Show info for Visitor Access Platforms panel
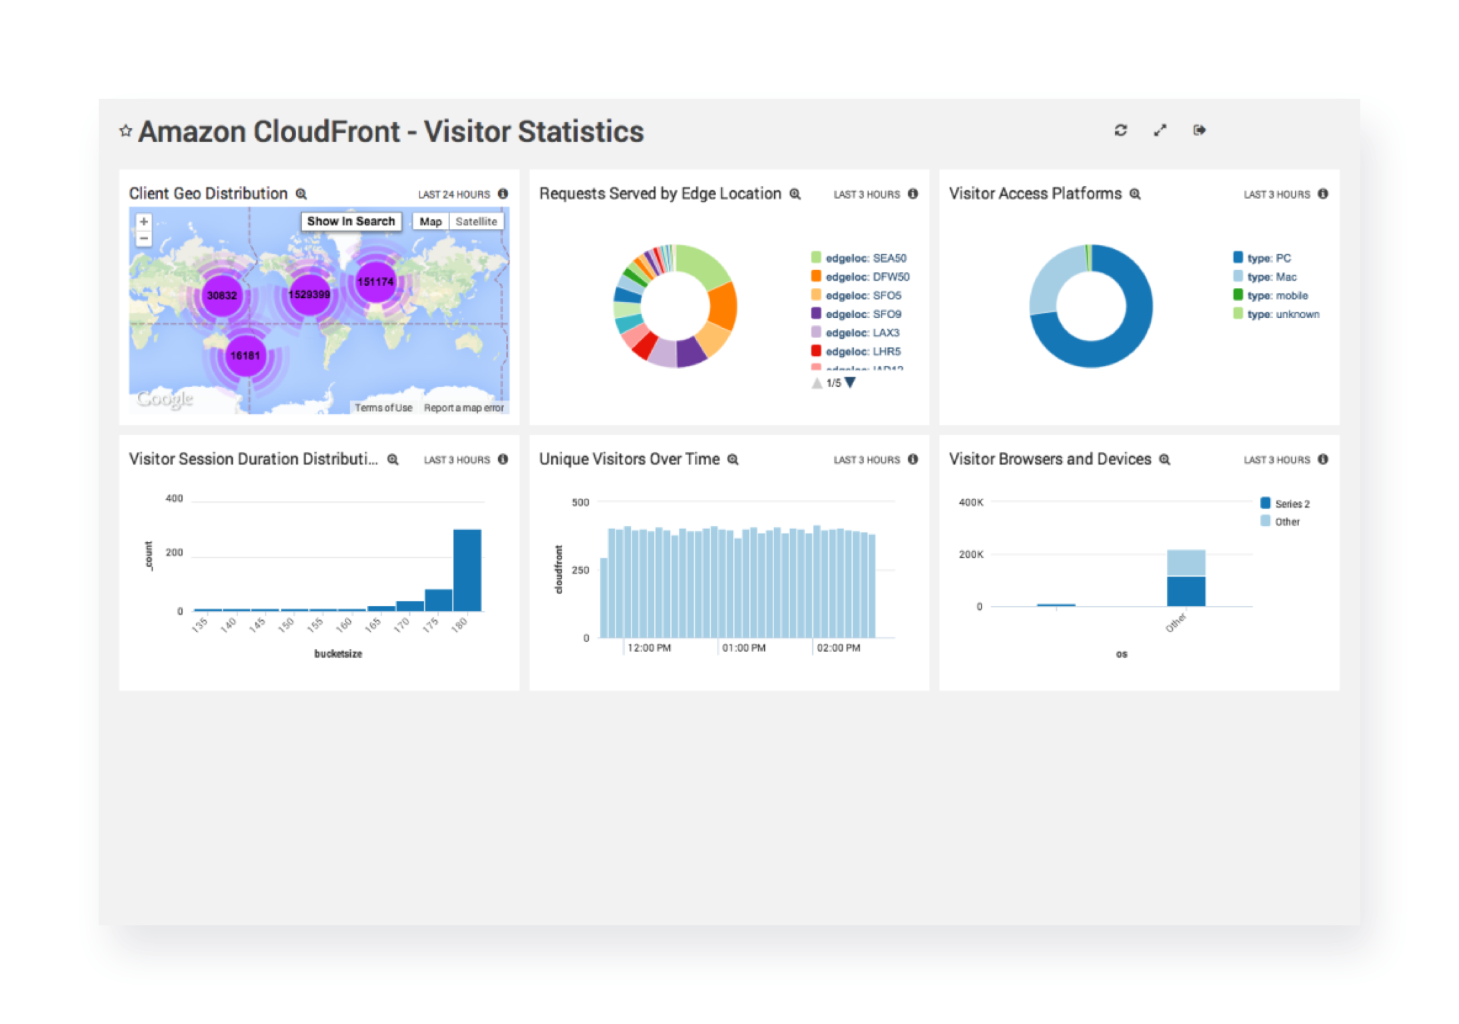Viewport: 1459px width, 1024px height. tap(1324, 194)
